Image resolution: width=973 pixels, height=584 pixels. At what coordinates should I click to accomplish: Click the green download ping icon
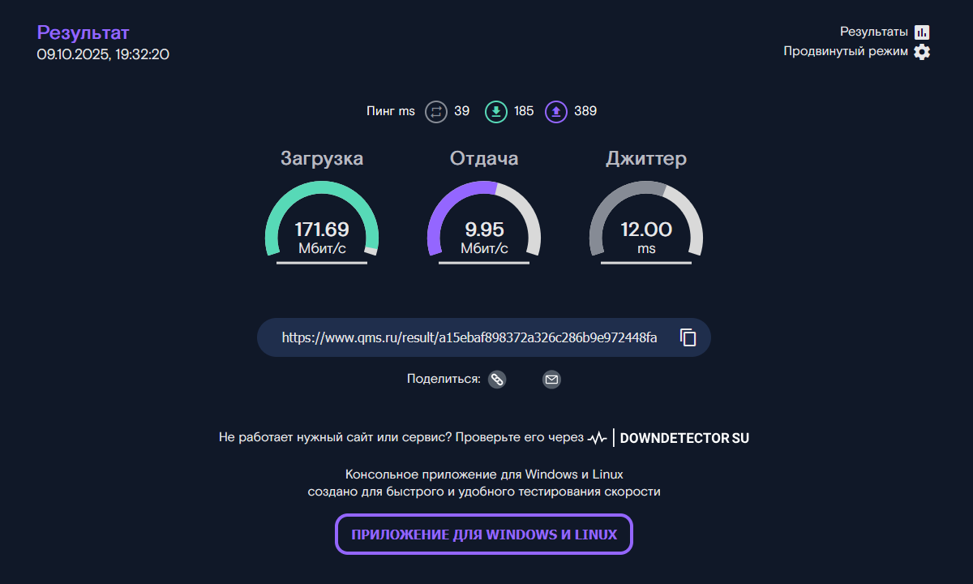coord(496,111)
